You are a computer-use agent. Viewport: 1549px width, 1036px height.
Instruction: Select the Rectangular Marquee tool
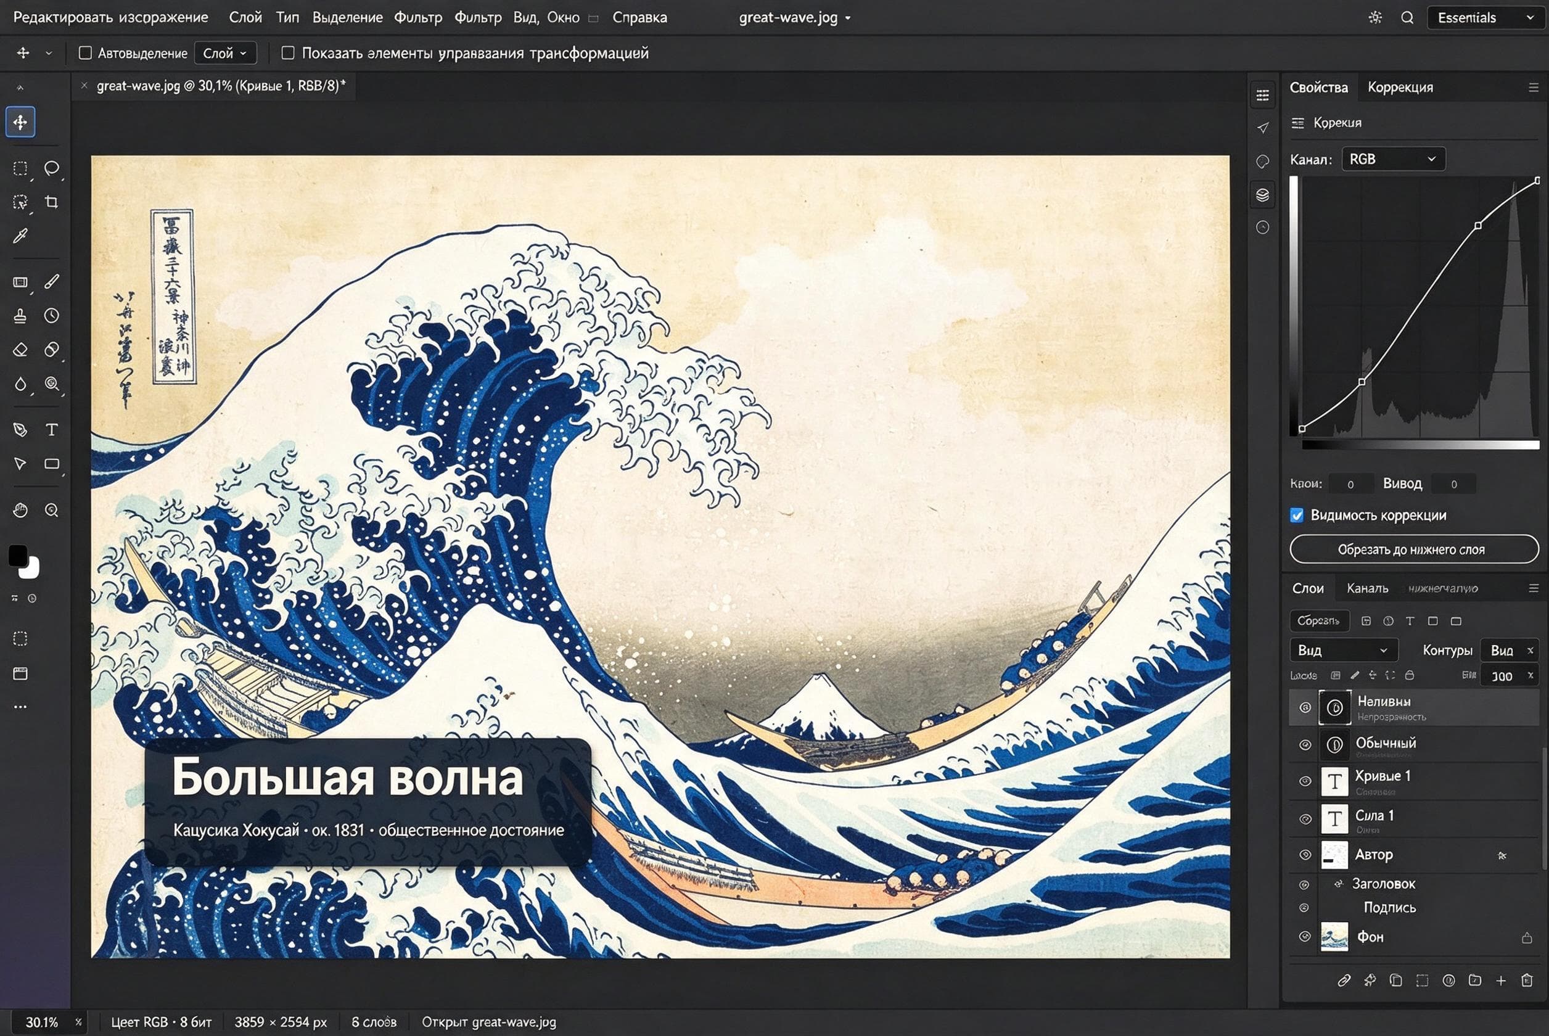(20, 168)
